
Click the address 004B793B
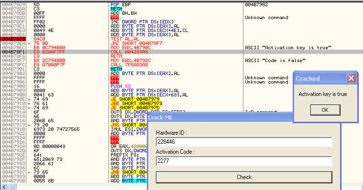pyautogui.click(x=14, y=181)
